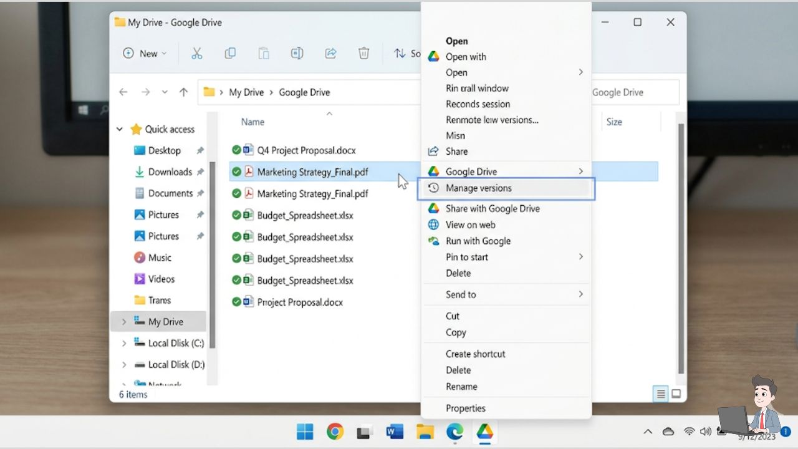Viewport: 798px width, 449px height.
Task: Click the Cut scissors toolbar icon
Action: (197, 54)
